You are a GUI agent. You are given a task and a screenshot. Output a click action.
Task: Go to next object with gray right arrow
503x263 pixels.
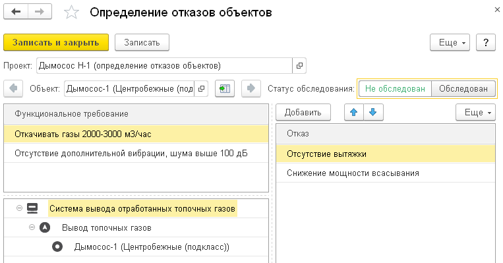coord(251,88)
